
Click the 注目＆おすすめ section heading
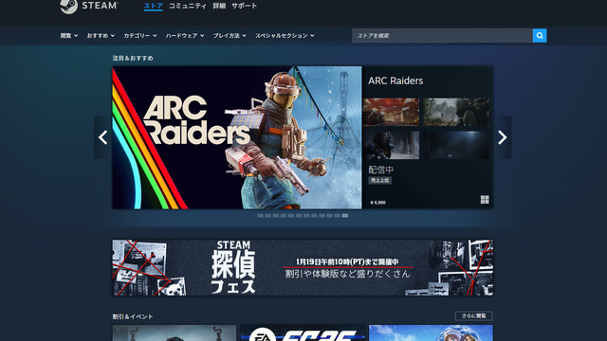[133, 58]
